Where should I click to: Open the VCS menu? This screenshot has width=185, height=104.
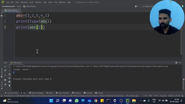(x=56, y=2)
